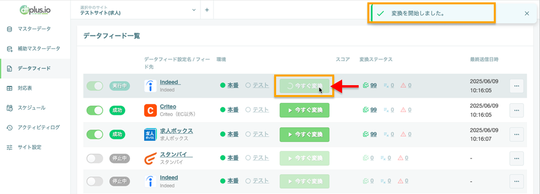Open the more options menu for the Criteo row

pos(517,110)
